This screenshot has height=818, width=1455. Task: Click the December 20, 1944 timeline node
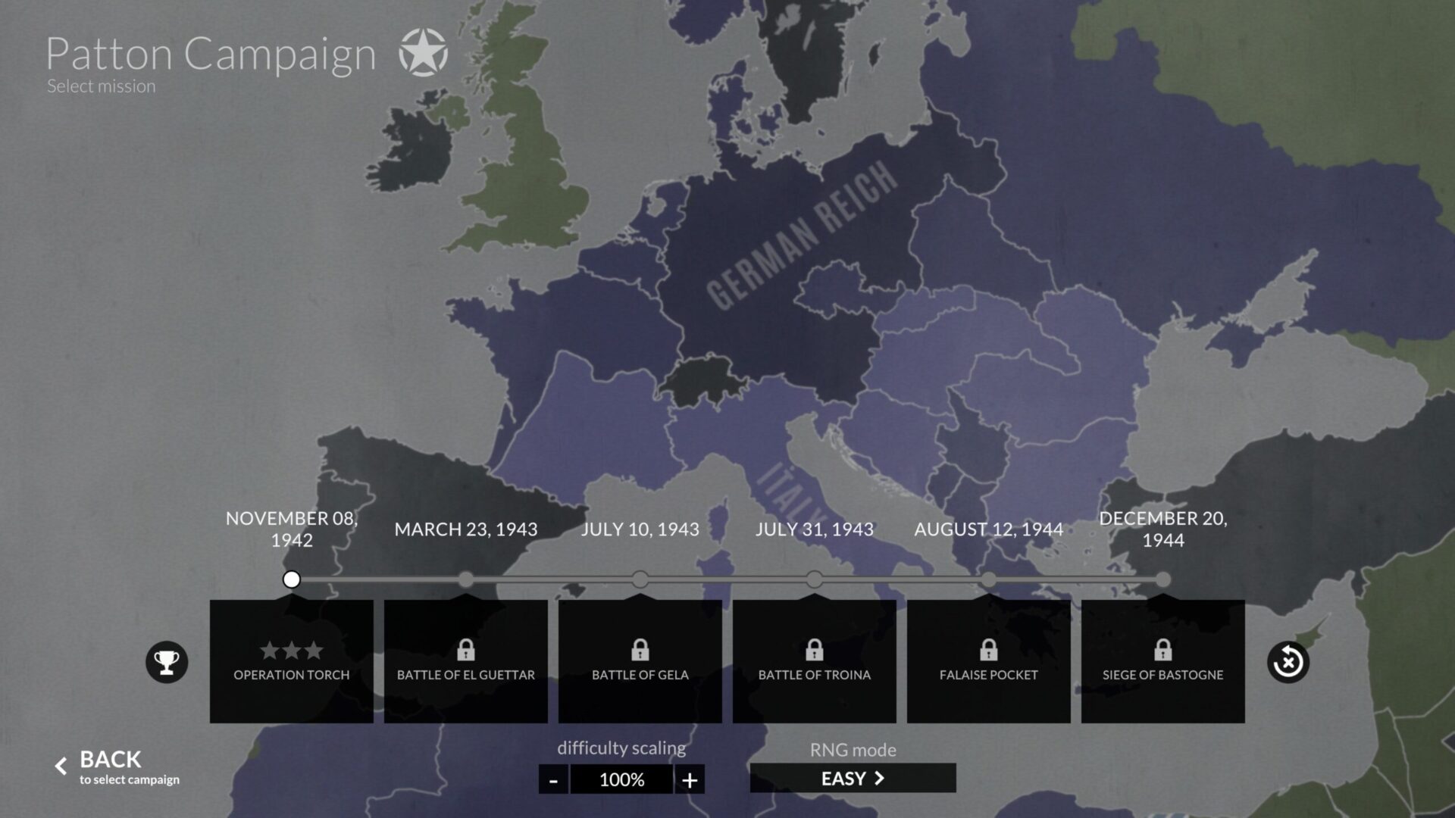(1163, 579)
